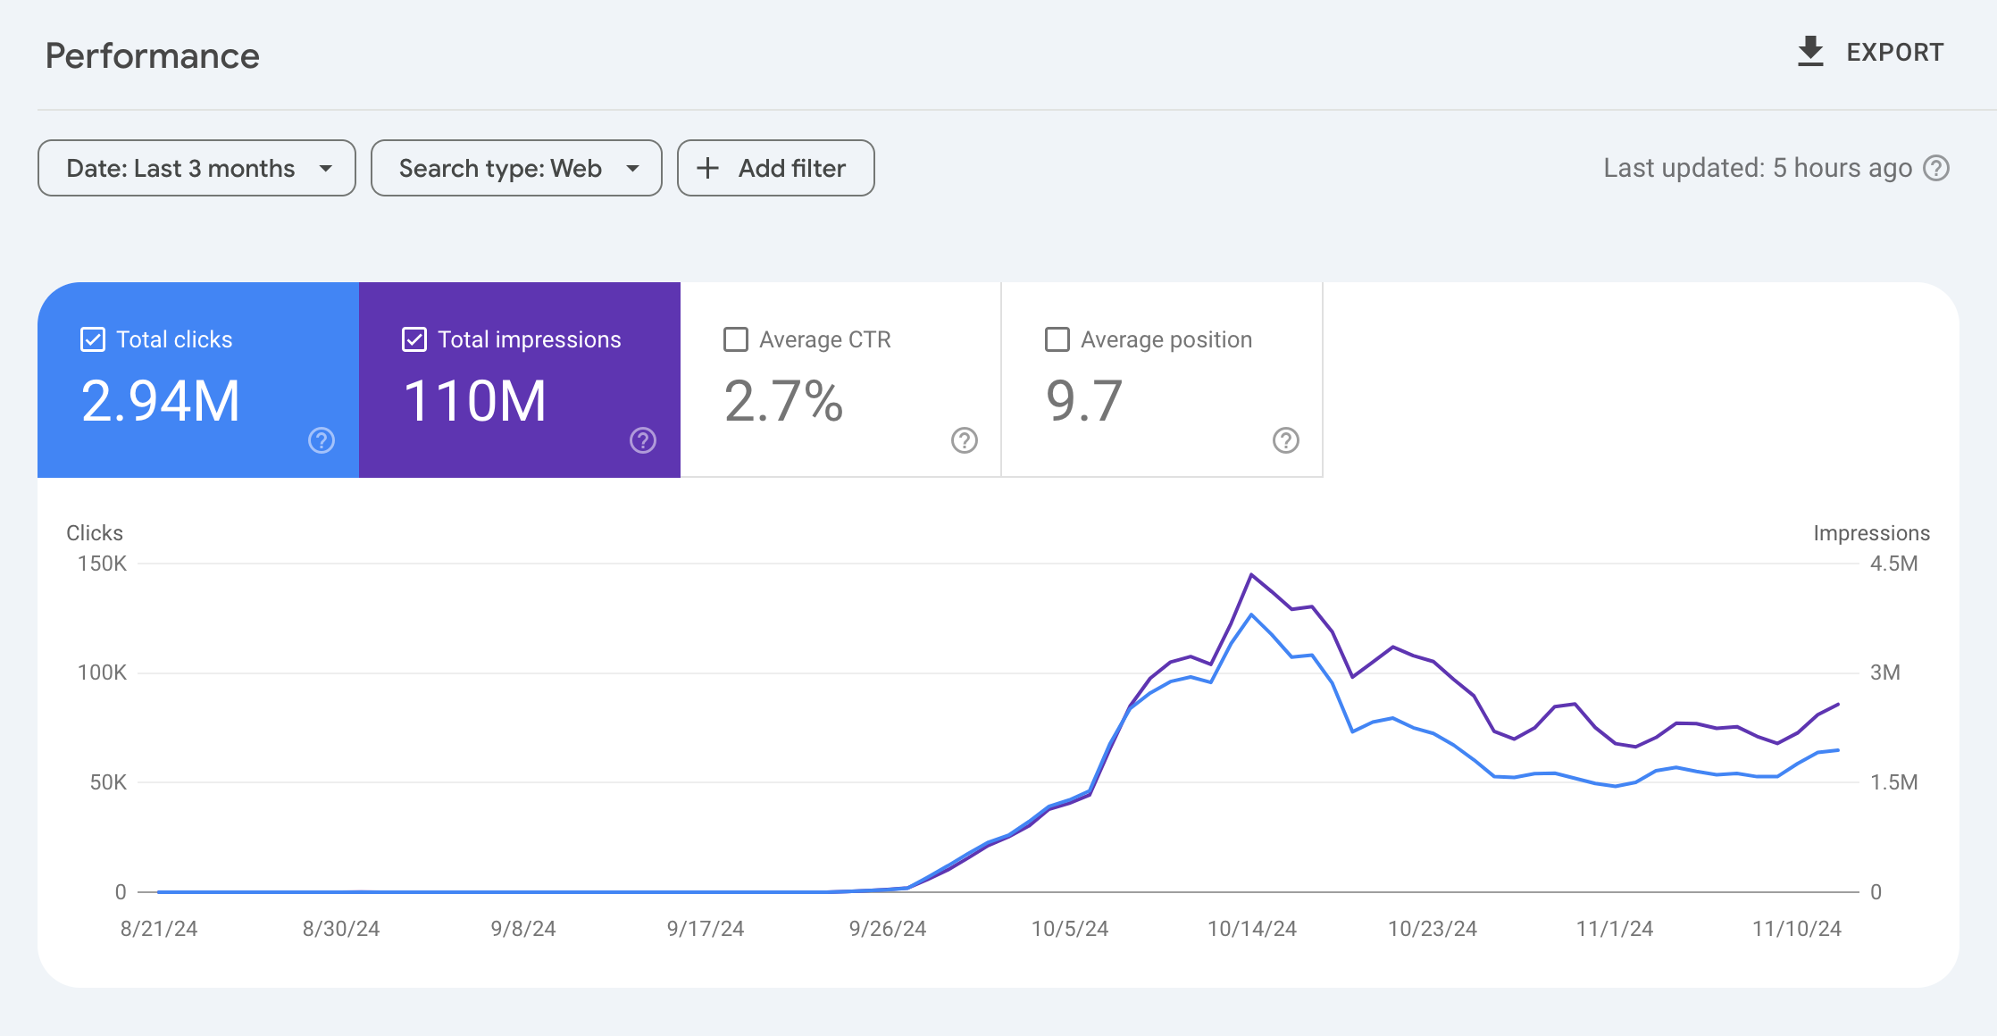Click the Export download icon
Image resolution: width=1997 pixels, height=1036 pixels.
1809,52
